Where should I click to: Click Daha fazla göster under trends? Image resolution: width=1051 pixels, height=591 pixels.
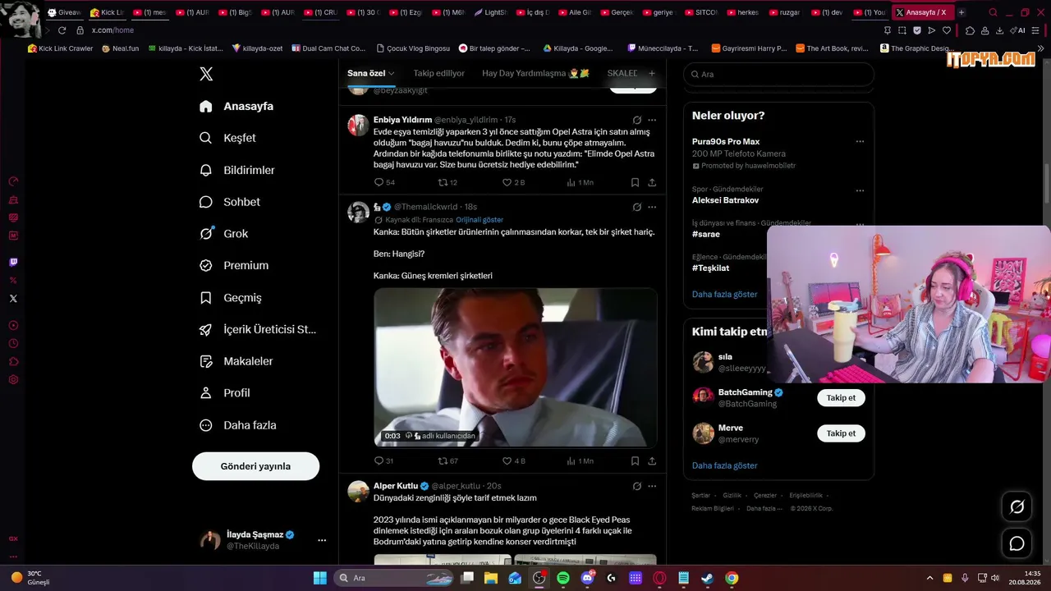724,294
